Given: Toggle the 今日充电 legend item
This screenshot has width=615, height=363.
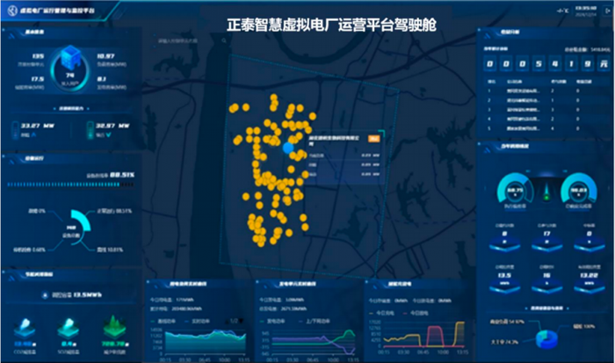Looking at the screenshot, I should (382, 313).
